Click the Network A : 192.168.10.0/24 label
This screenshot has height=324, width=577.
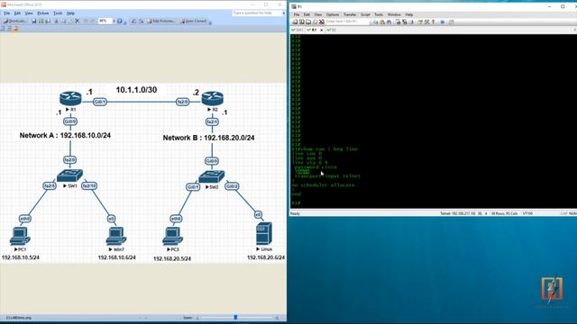pyautogui.click(x=65, y=135)
